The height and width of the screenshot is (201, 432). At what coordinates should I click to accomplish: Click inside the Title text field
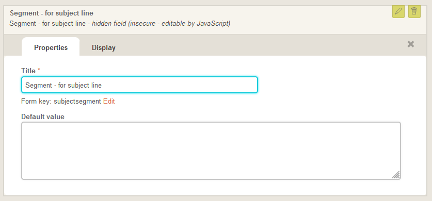coord(139,85)
